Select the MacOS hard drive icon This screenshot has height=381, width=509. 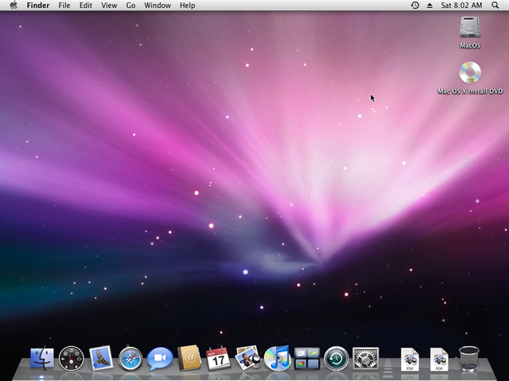click(470, 27)
